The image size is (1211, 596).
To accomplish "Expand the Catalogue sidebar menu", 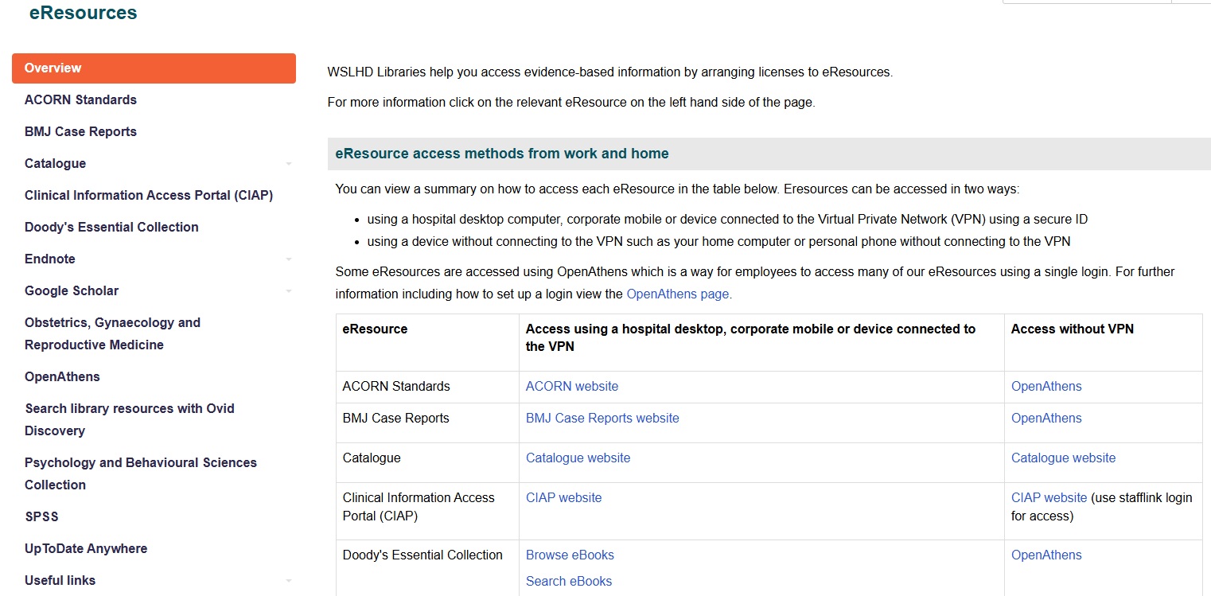I will tap(288, 163).
